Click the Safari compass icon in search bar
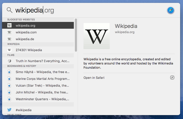This screenshot has width=183, height=119. pyautogui.click(x=171, y=10)
